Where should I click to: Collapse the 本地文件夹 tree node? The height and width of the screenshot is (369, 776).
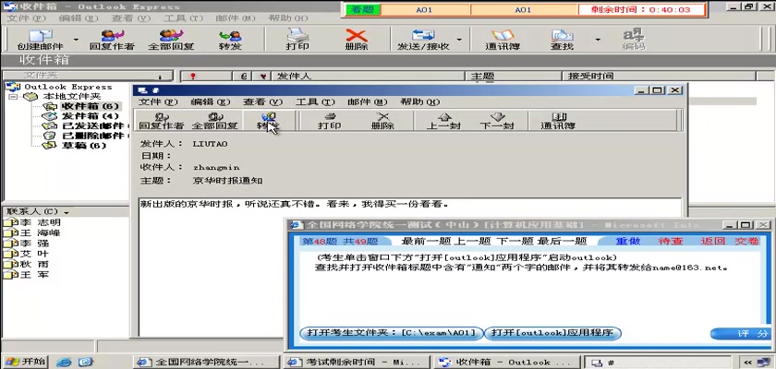pos(13,96)
